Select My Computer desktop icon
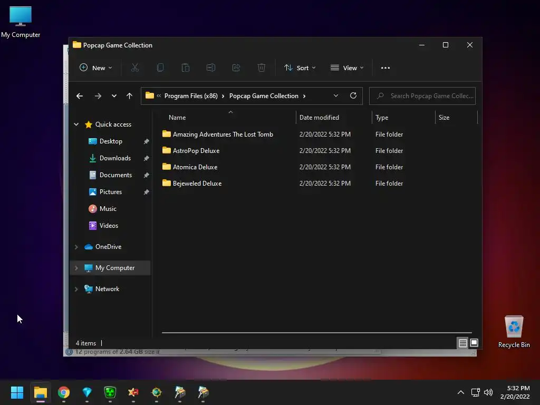 21,22
